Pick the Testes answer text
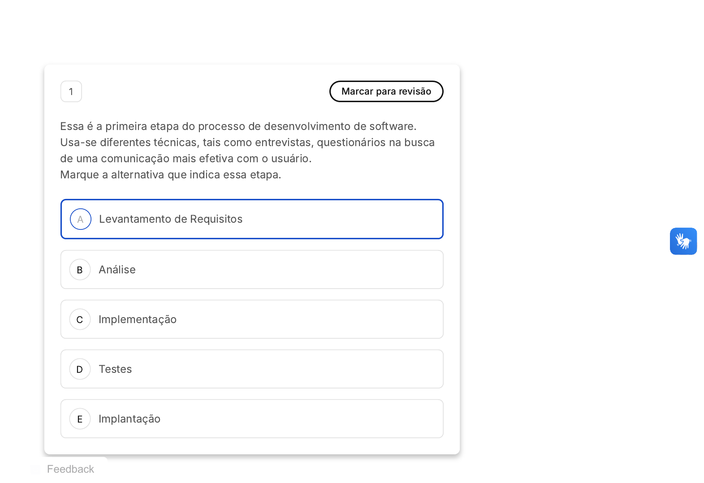The width and height of the screenshot is (704, 483). point(115,369)
